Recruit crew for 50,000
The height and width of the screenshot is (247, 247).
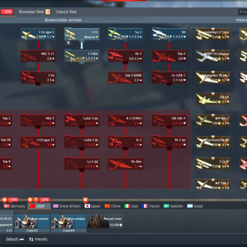[x=105, y=221]
